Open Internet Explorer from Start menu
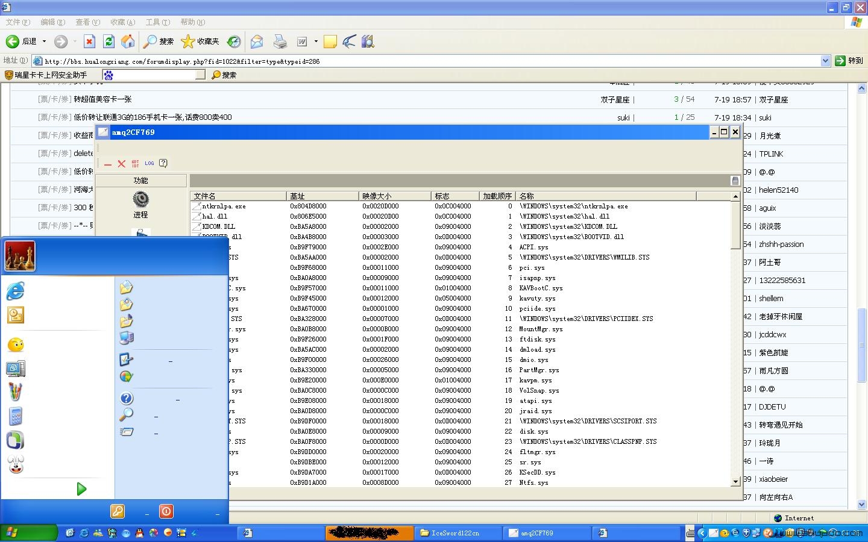868x542 pixels. click(x=16, y=291)
